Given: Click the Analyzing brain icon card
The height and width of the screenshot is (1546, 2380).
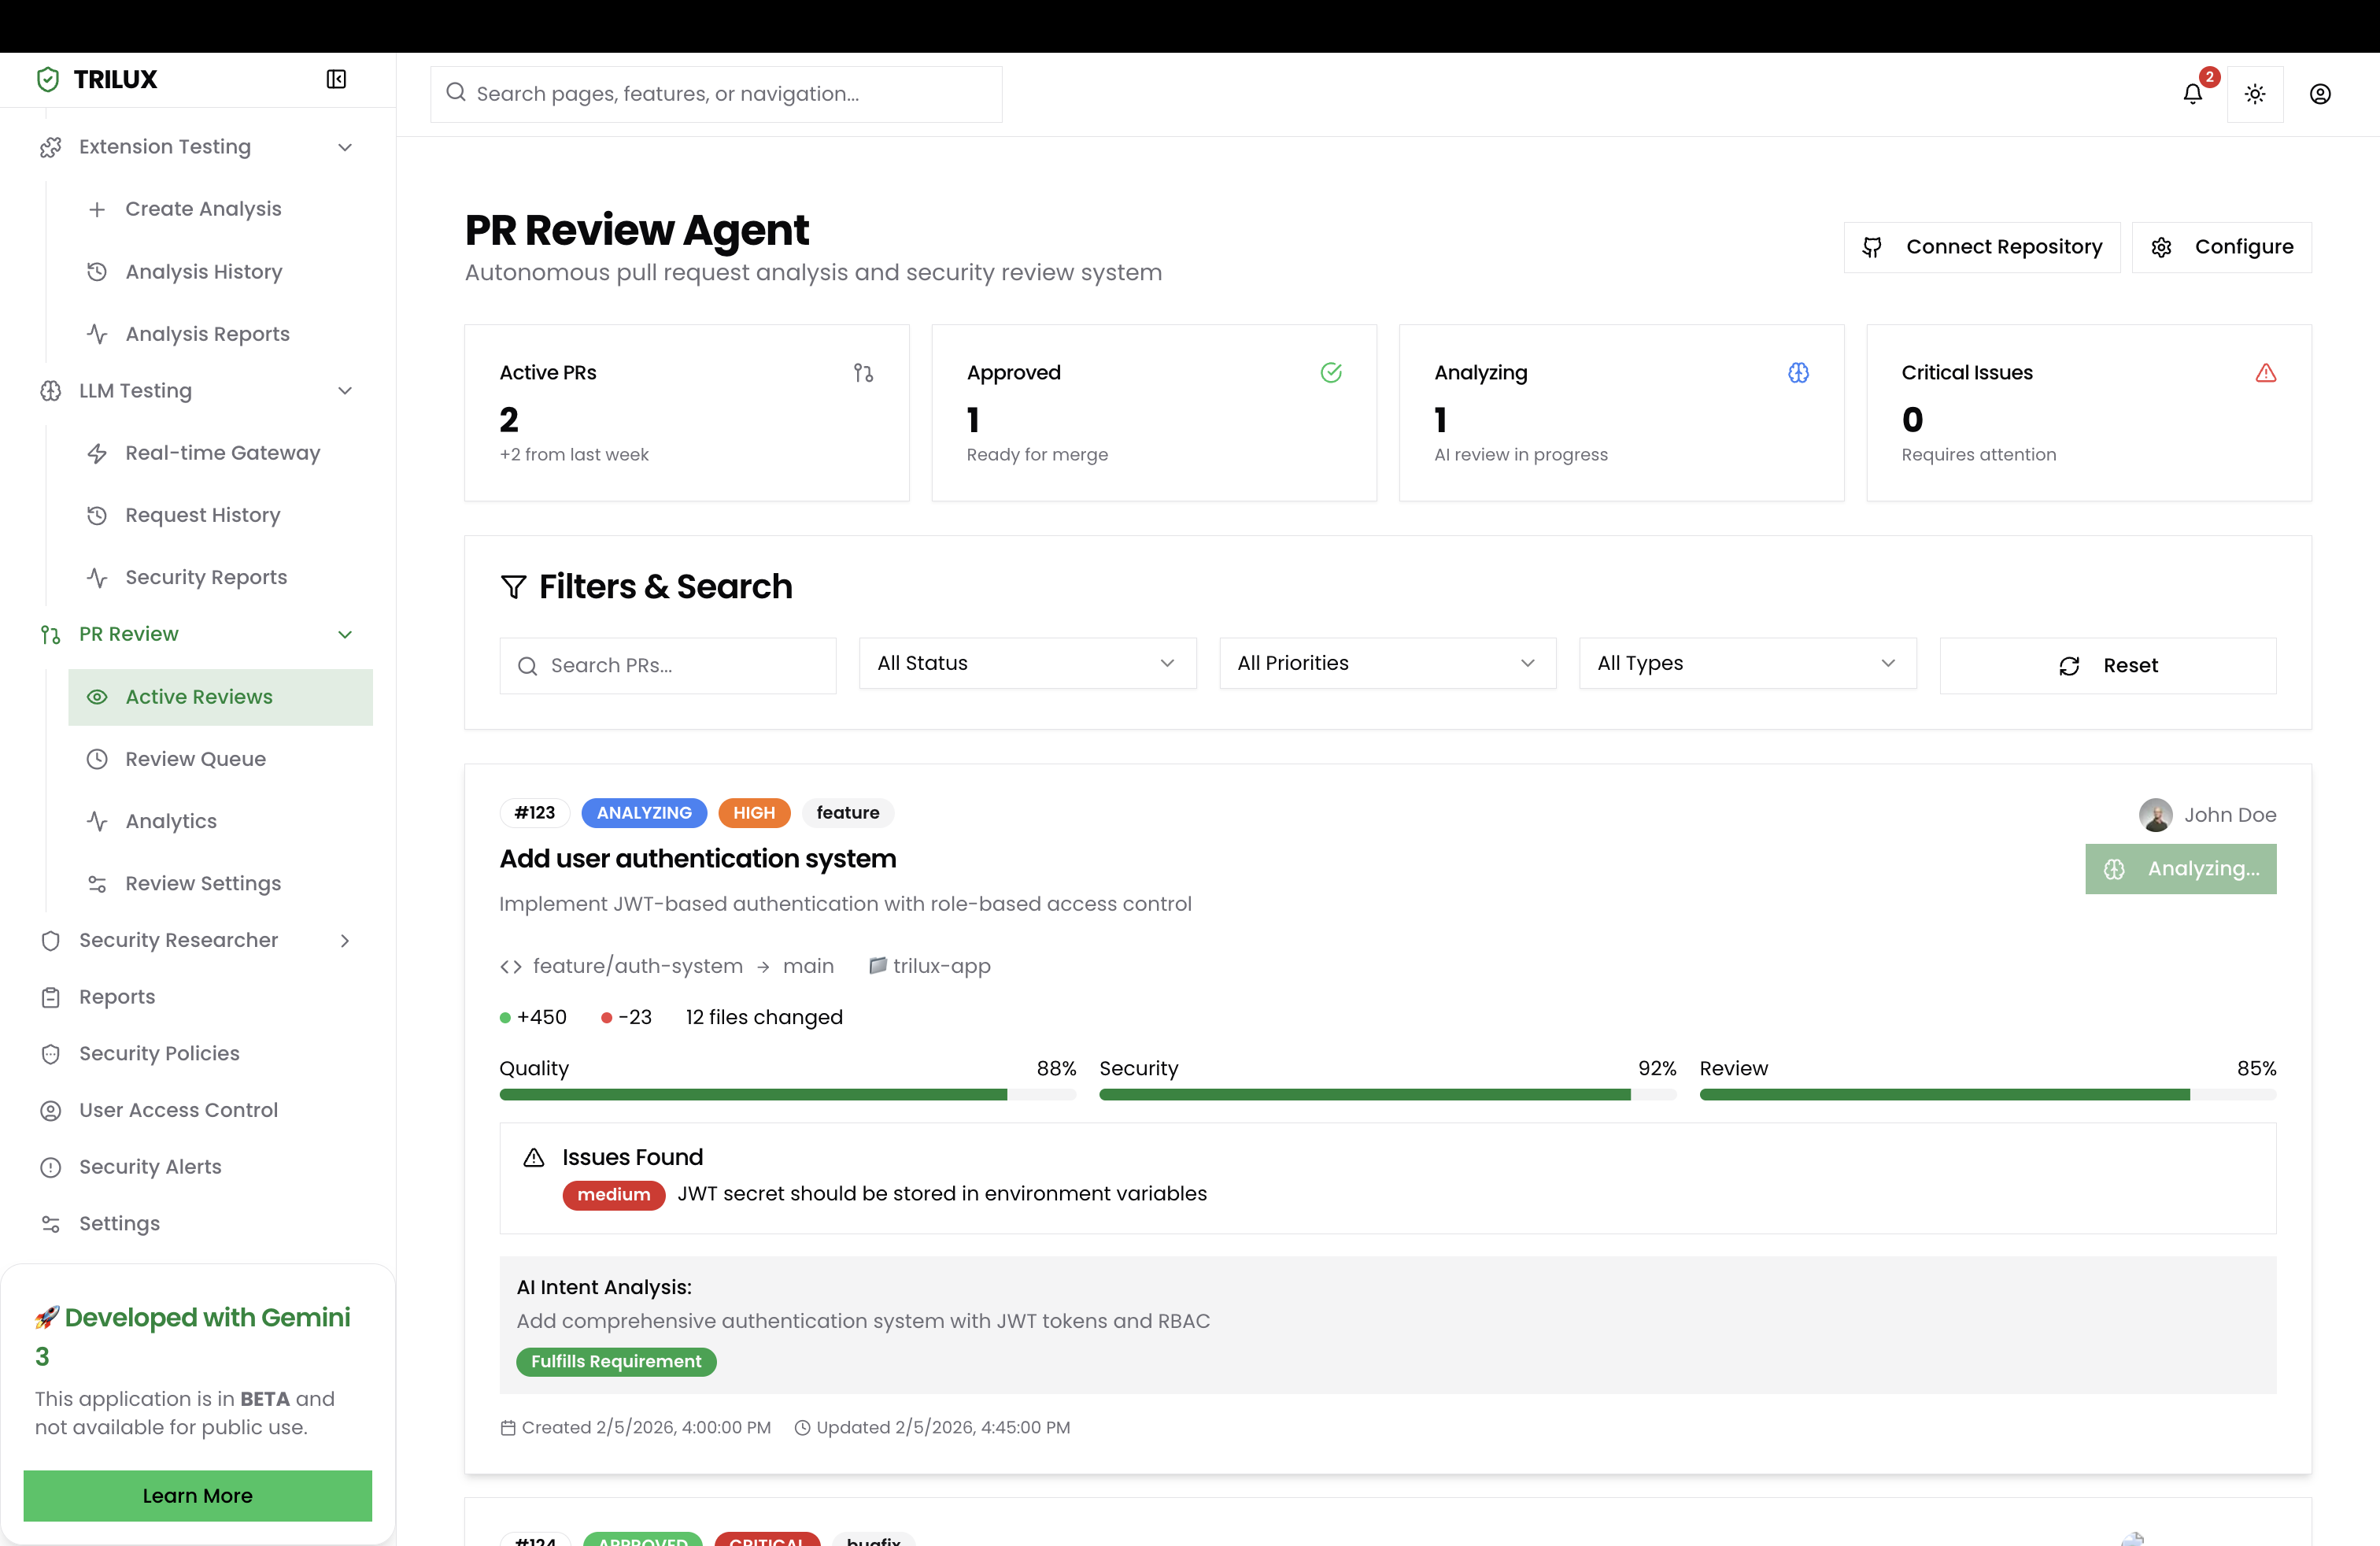Looking at the screenshot, I should (1798, 373).
